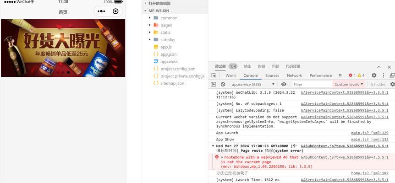Open the mini program three-dots menu

tap(101, 11)
